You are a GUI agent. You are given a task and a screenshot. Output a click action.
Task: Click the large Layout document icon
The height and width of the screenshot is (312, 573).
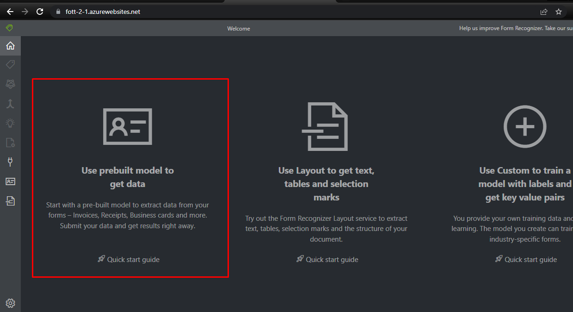coord(325,126)
